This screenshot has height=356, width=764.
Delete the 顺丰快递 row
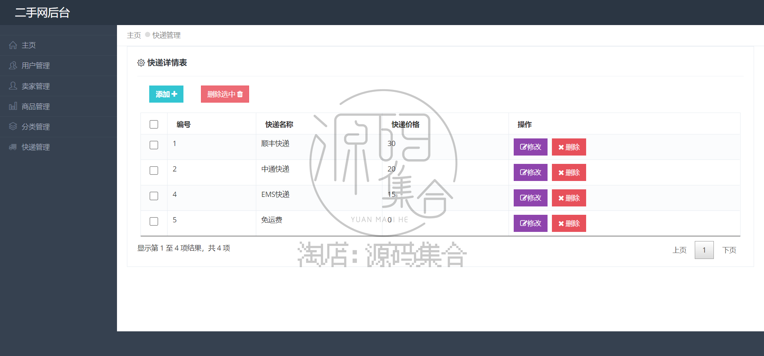pyautogui.click(x=569, y=147)
